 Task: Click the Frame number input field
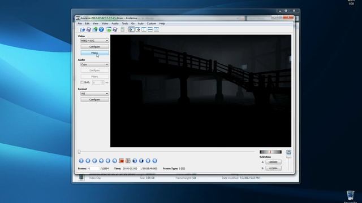pyautogui.click(x=93, y=169)
